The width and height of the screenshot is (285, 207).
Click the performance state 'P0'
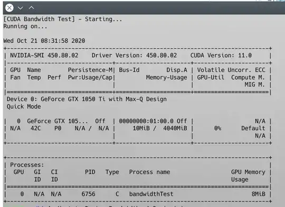58,128
